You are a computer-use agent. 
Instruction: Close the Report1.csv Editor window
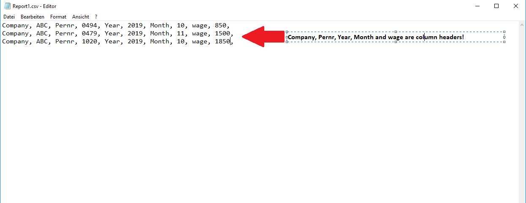tap(516, 6)
